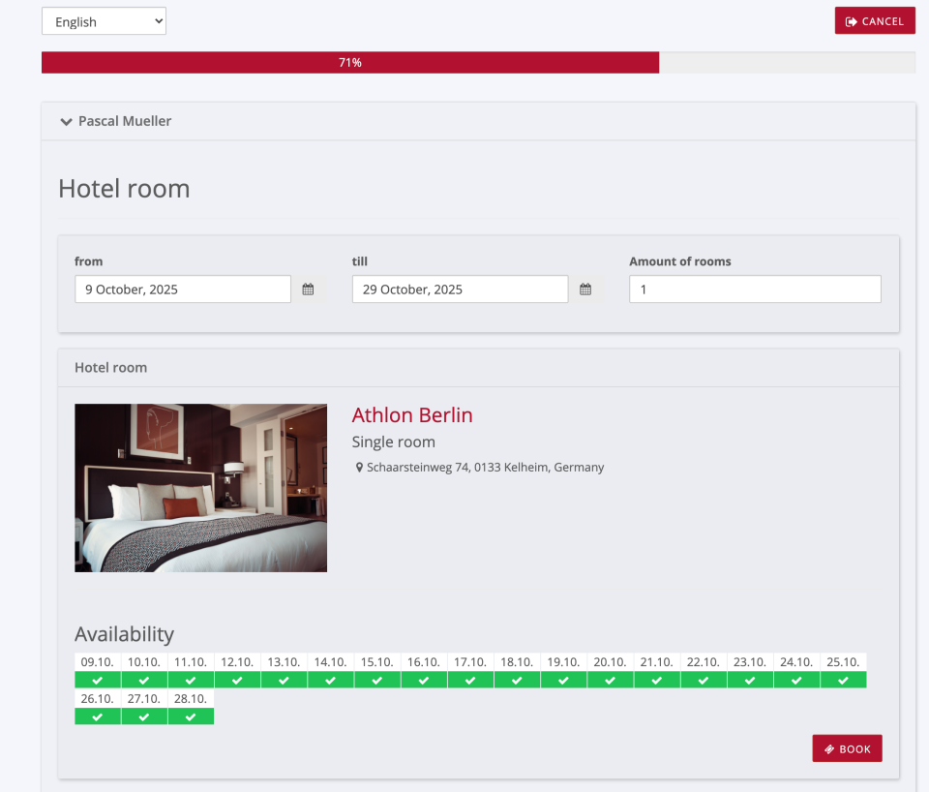The height and width of the screenshot is (792, 929).
Task: Open the calendar icon next to 'from' date
Action: (x=308, y=289)
